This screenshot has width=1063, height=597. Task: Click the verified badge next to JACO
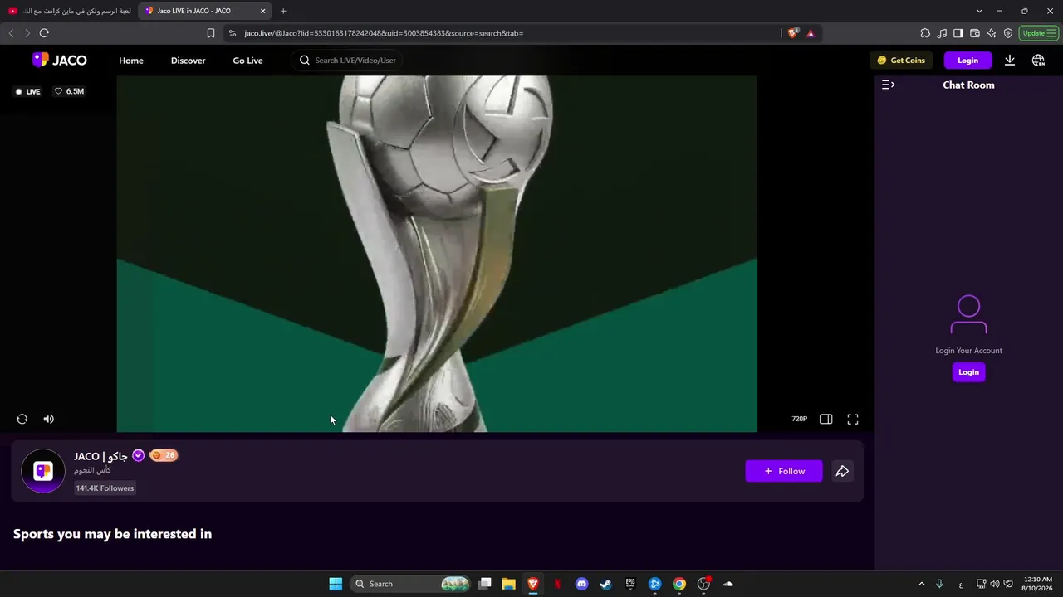139,455
